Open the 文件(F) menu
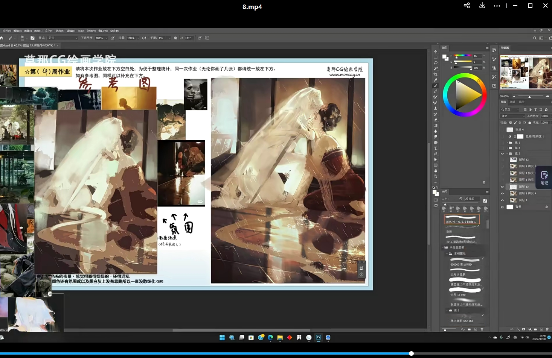Image resolution: width=552 pixels, height=358 pixels. (x=7, y=31)
